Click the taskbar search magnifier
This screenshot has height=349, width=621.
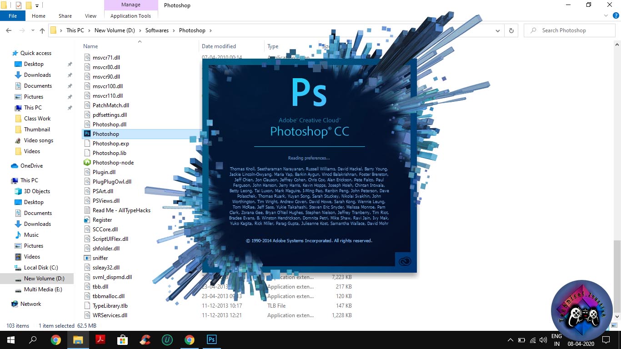click(x=33, y=340)
